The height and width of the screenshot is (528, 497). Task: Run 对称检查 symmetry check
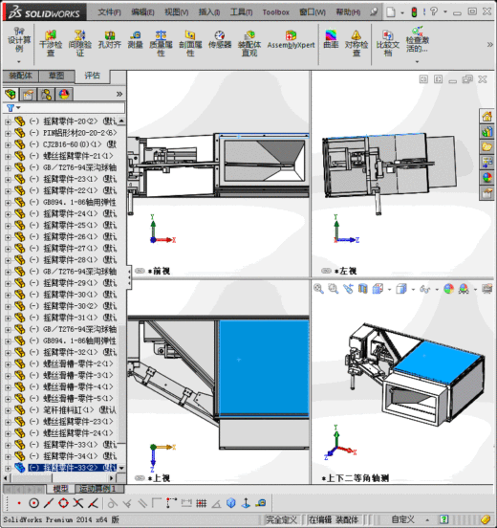(x=356, y=43)
